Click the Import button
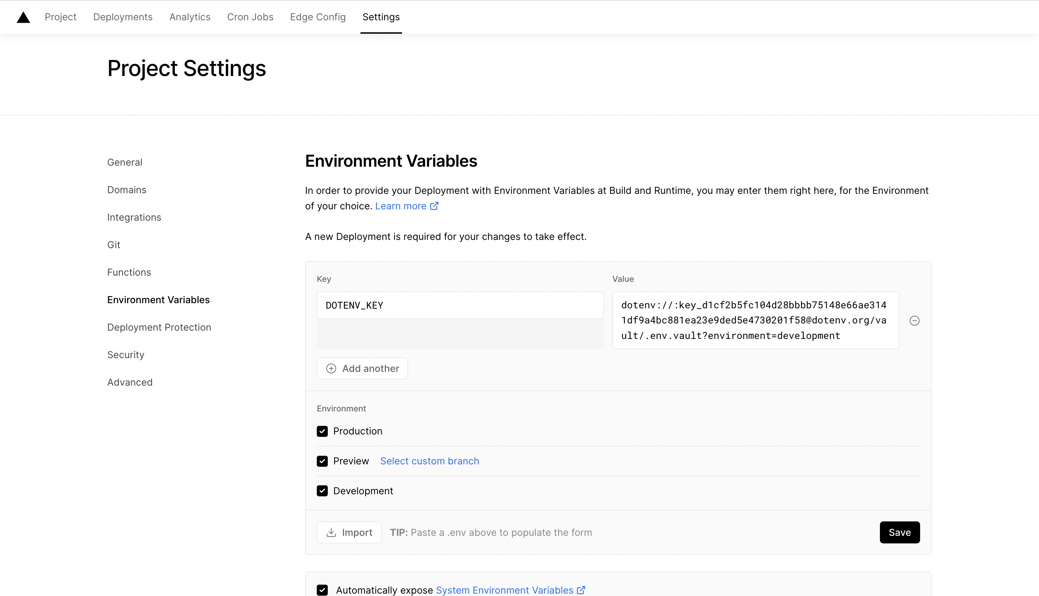This screenshot has width=1039, height=596. 349,532
